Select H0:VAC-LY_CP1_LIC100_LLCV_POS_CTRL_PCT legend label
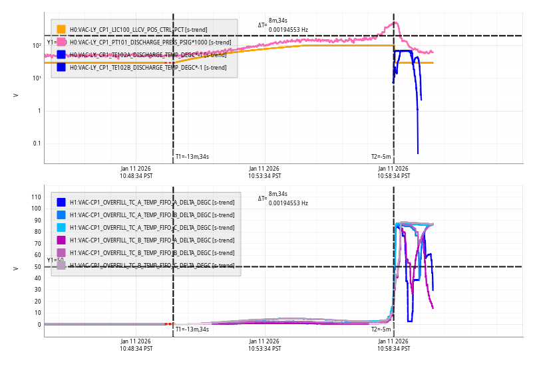This screenshot has height=366, width=535. coord(138,29)
